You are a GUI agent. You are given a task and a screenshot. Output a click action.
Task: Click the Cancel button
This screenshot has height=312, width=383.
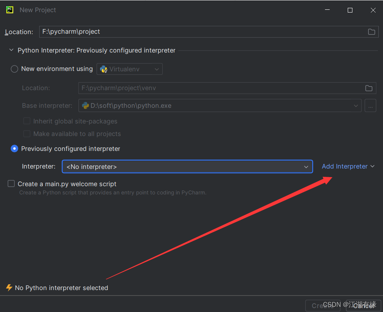(364, 306)
